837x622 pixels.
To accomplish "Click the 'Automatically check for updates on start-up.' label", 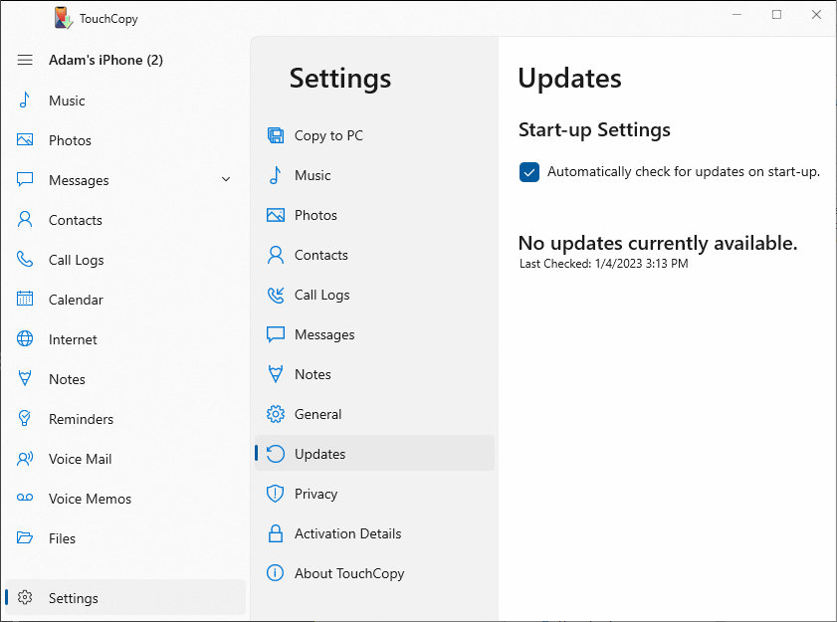I will pos(684,171).
